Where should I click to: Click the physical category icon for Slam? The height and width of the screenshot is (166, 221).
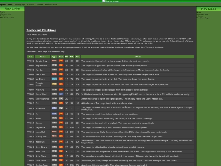[x=61, y=118]
